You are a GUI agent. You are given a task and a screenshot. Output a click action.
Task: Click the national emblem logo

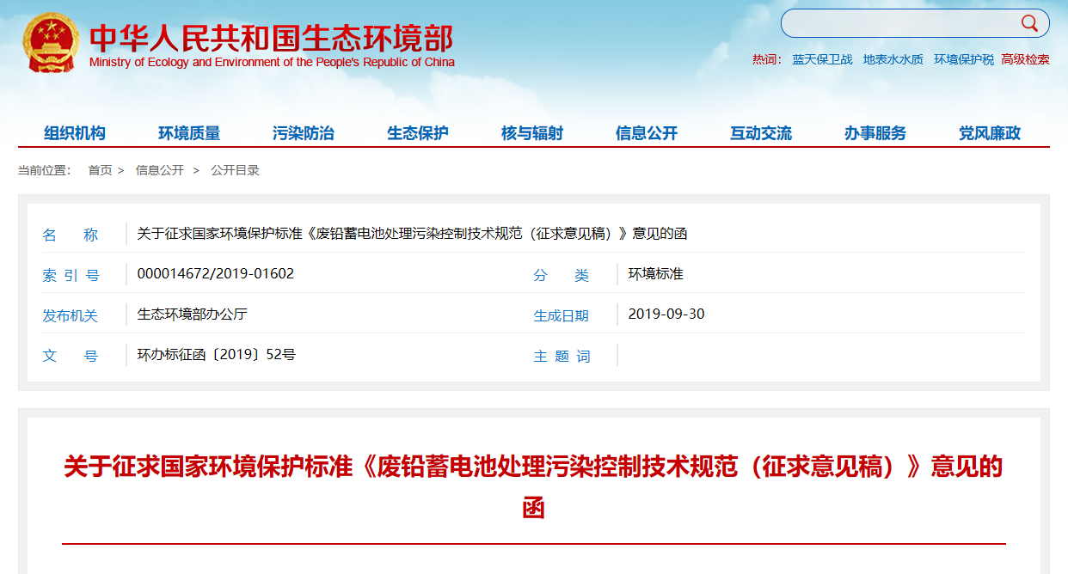click(x=51, y=43)
